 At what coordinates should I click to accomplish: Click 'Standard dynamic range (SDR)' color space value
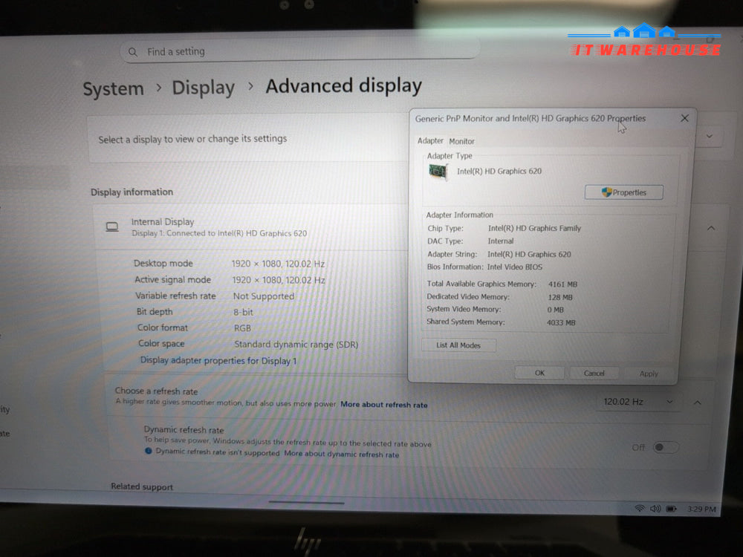pyautogui.click(x=296, y=345)
